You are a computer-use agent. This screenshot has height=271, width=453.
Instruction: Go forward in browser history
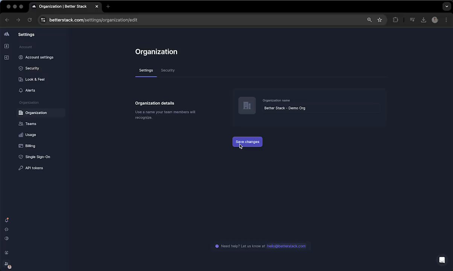[18, 20]
